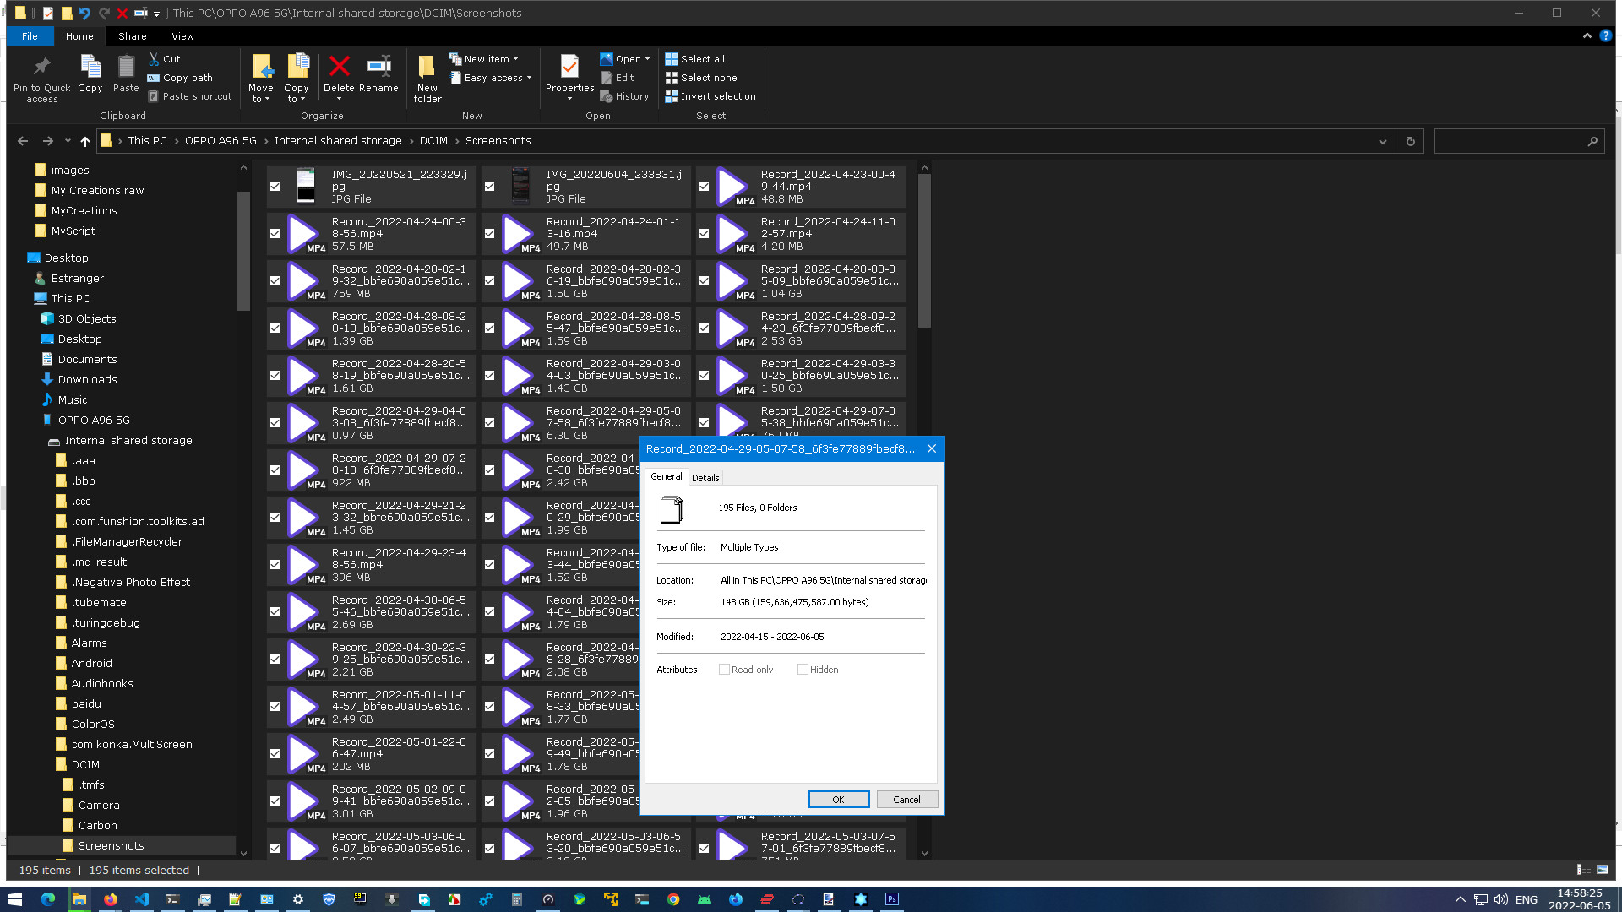Open File Explorer help icon
The width and height of the screenshot is (1622, 912).
(1606, 36)
